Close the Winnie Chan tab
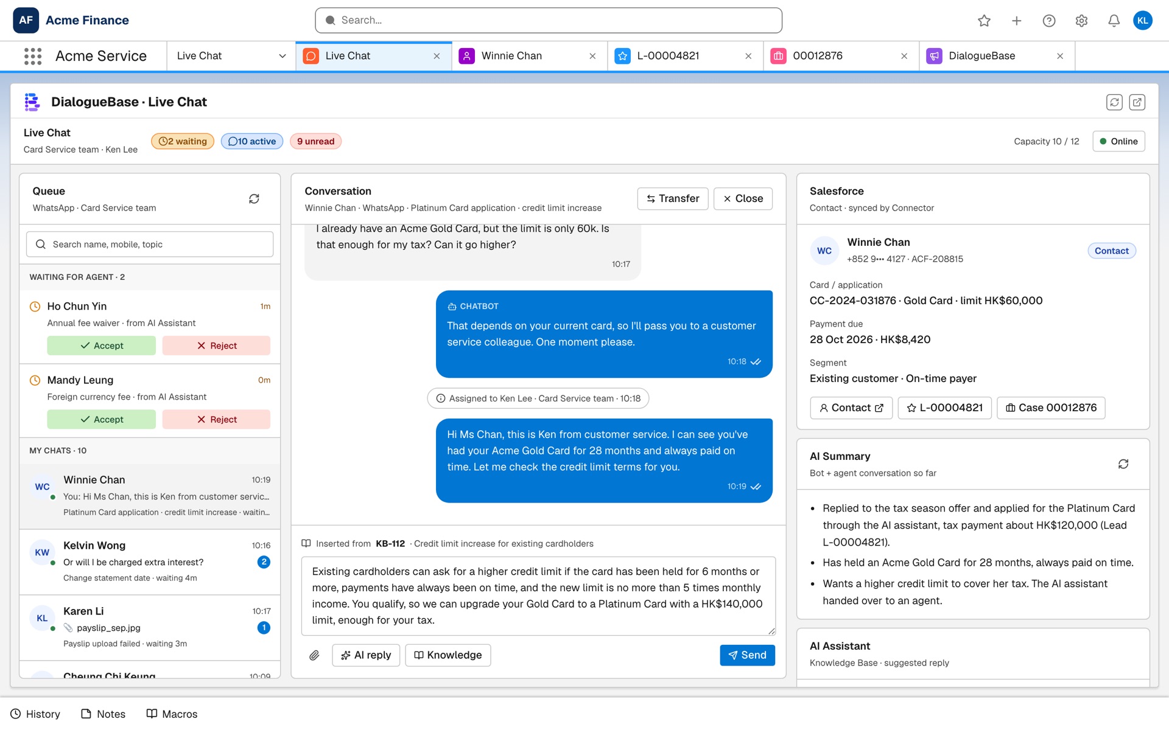 pyautogui.click(x=592, y=56)
